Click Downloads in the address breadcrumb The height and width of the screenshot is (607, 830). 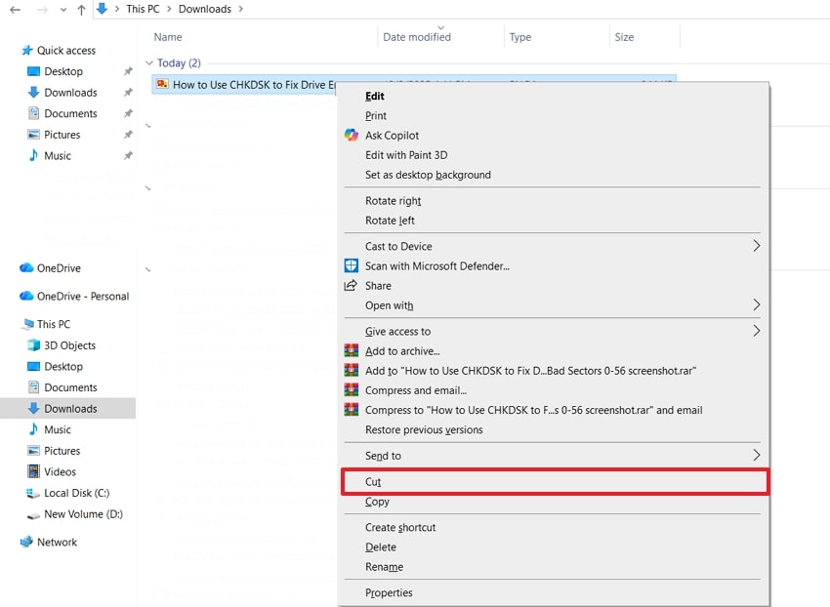click(x=204, y=9)
